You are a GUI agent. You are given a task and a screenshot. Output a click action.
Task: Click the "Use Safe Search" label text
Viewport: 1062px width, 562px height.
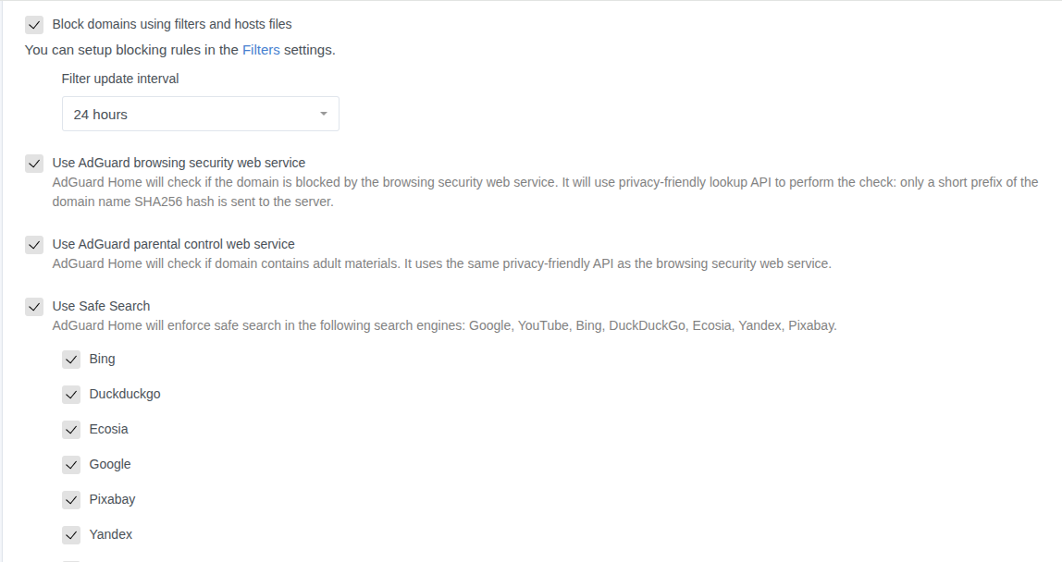click(101, 306)
